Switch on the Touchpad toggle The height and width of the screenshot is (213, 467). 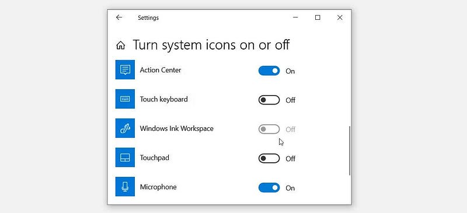point(269,158)
